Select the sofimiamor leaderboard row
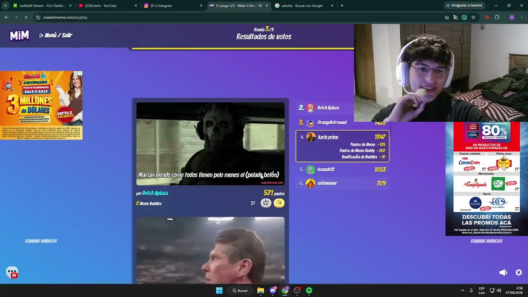 [x=342, y=183]
